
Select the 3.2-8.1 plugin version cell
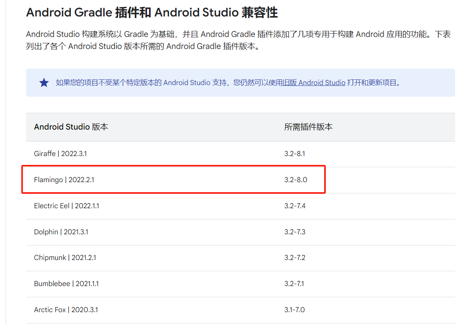(295, 154)
